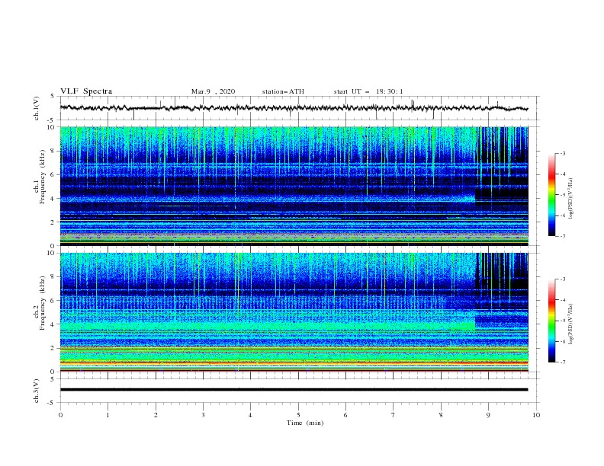
Task: Click the "-3" label on ch.1 color scale
Action: pos(563,153)
